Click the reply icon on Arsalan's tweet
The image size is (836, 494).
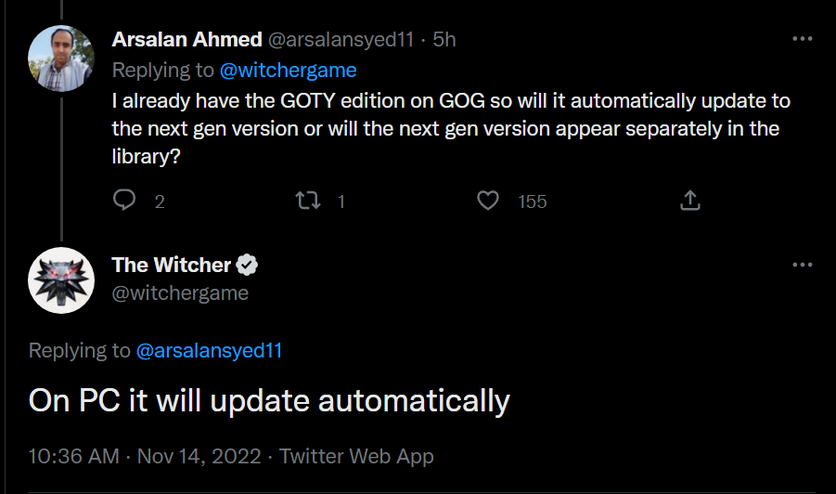coord(125,201)
